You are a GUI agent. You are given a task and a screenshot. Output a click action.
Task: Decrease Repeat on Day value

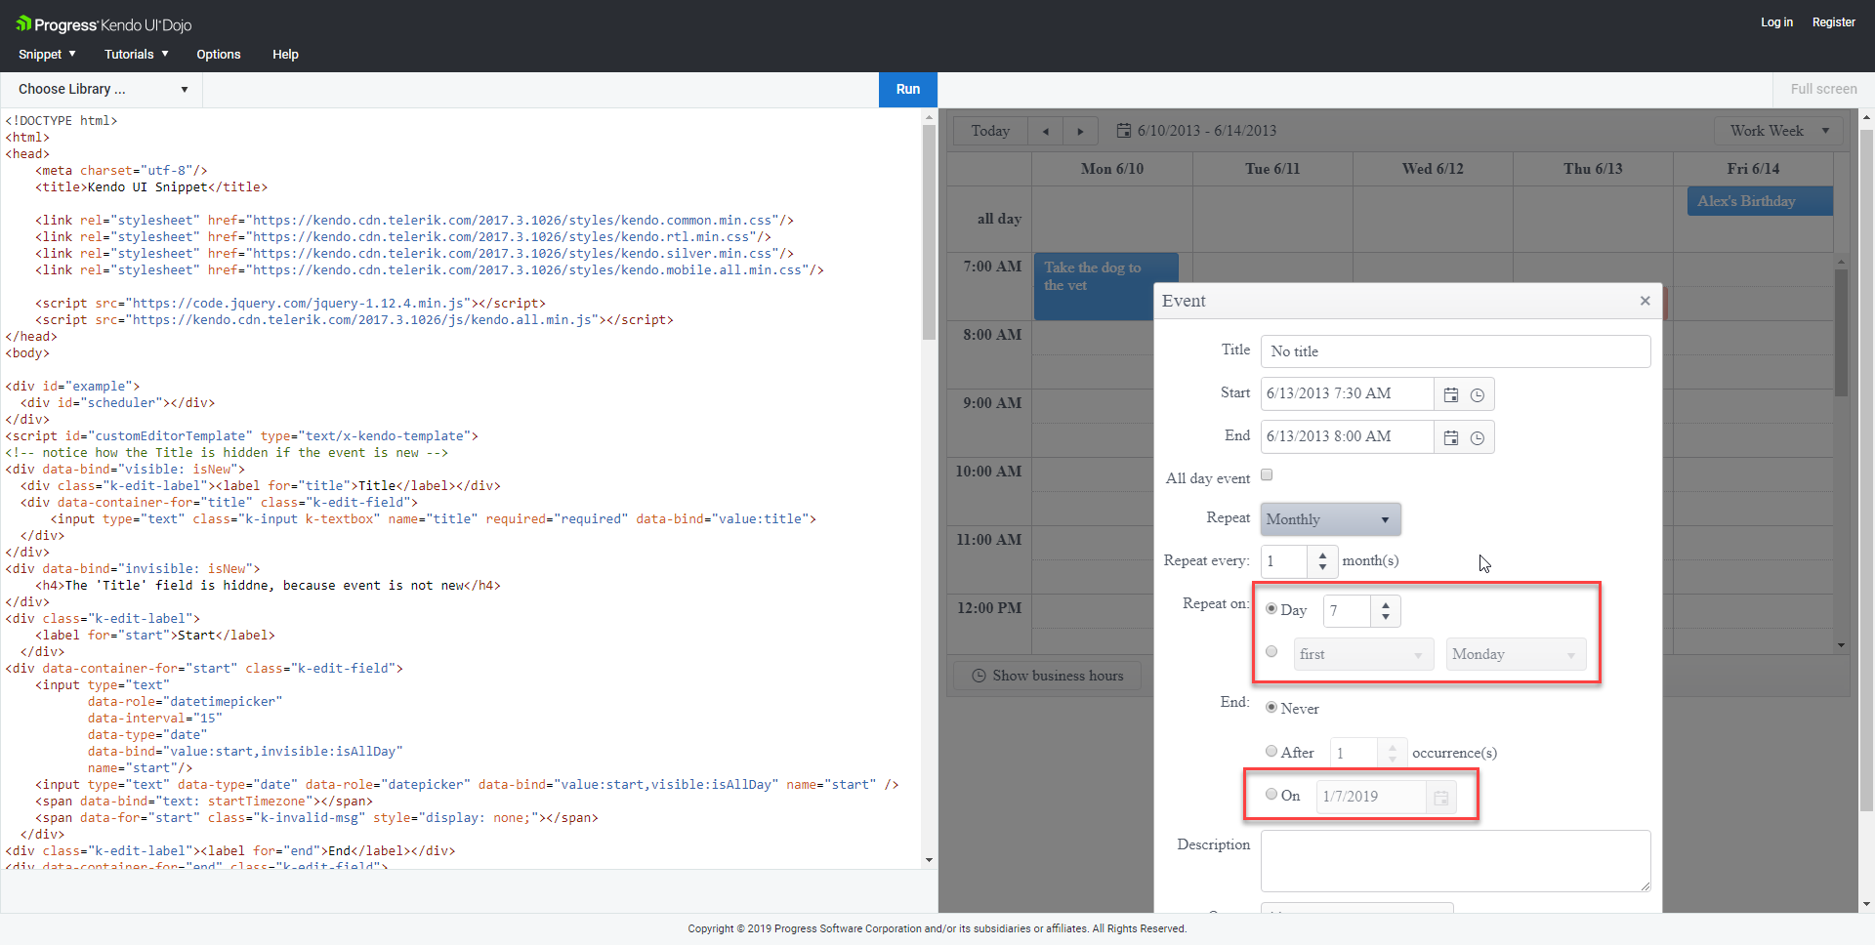click(x=1386, y=617)
